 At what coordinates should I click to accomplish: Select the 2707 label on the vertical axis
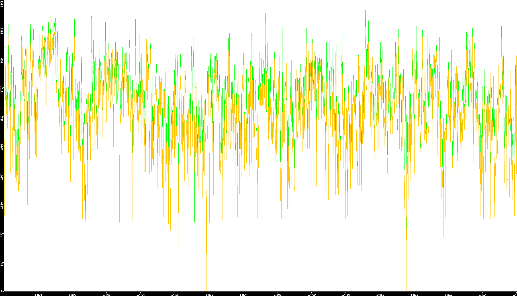(2, 89)
